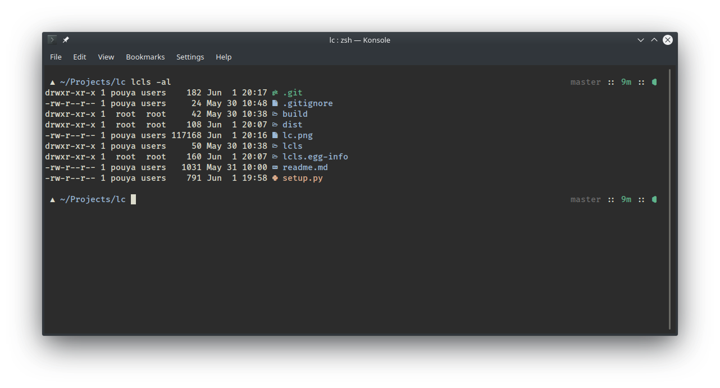Screen dimensions: 720x388
Task: Expand the Bookmarks menu
Action: 145,57
